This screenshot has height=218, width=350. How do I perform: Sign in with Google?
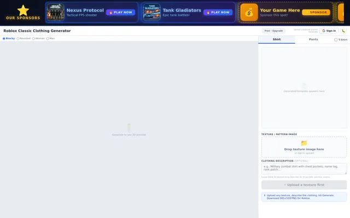pos(329,31)
